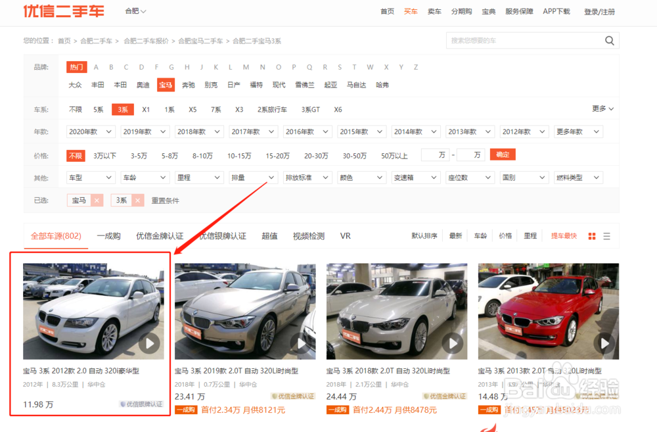Select the 视频检测 tab
The height and width of the screenshot is (432, 657).
pos(308,236)
